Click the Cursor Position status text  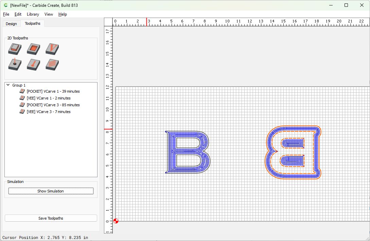(x=45, y=238)
